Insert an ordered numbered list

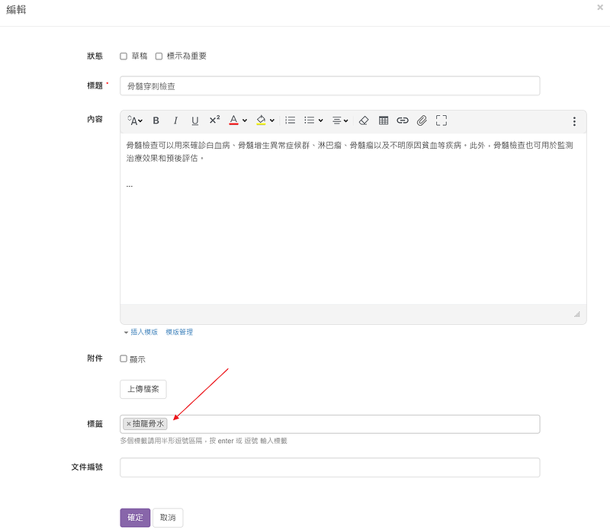[x=290, y=120]
